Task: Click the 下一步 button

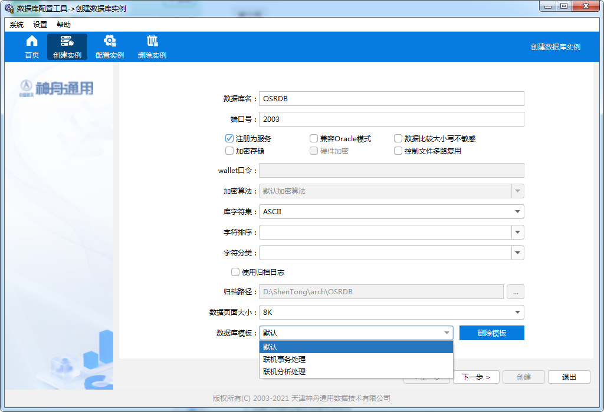Action: [x=476, y=377]
